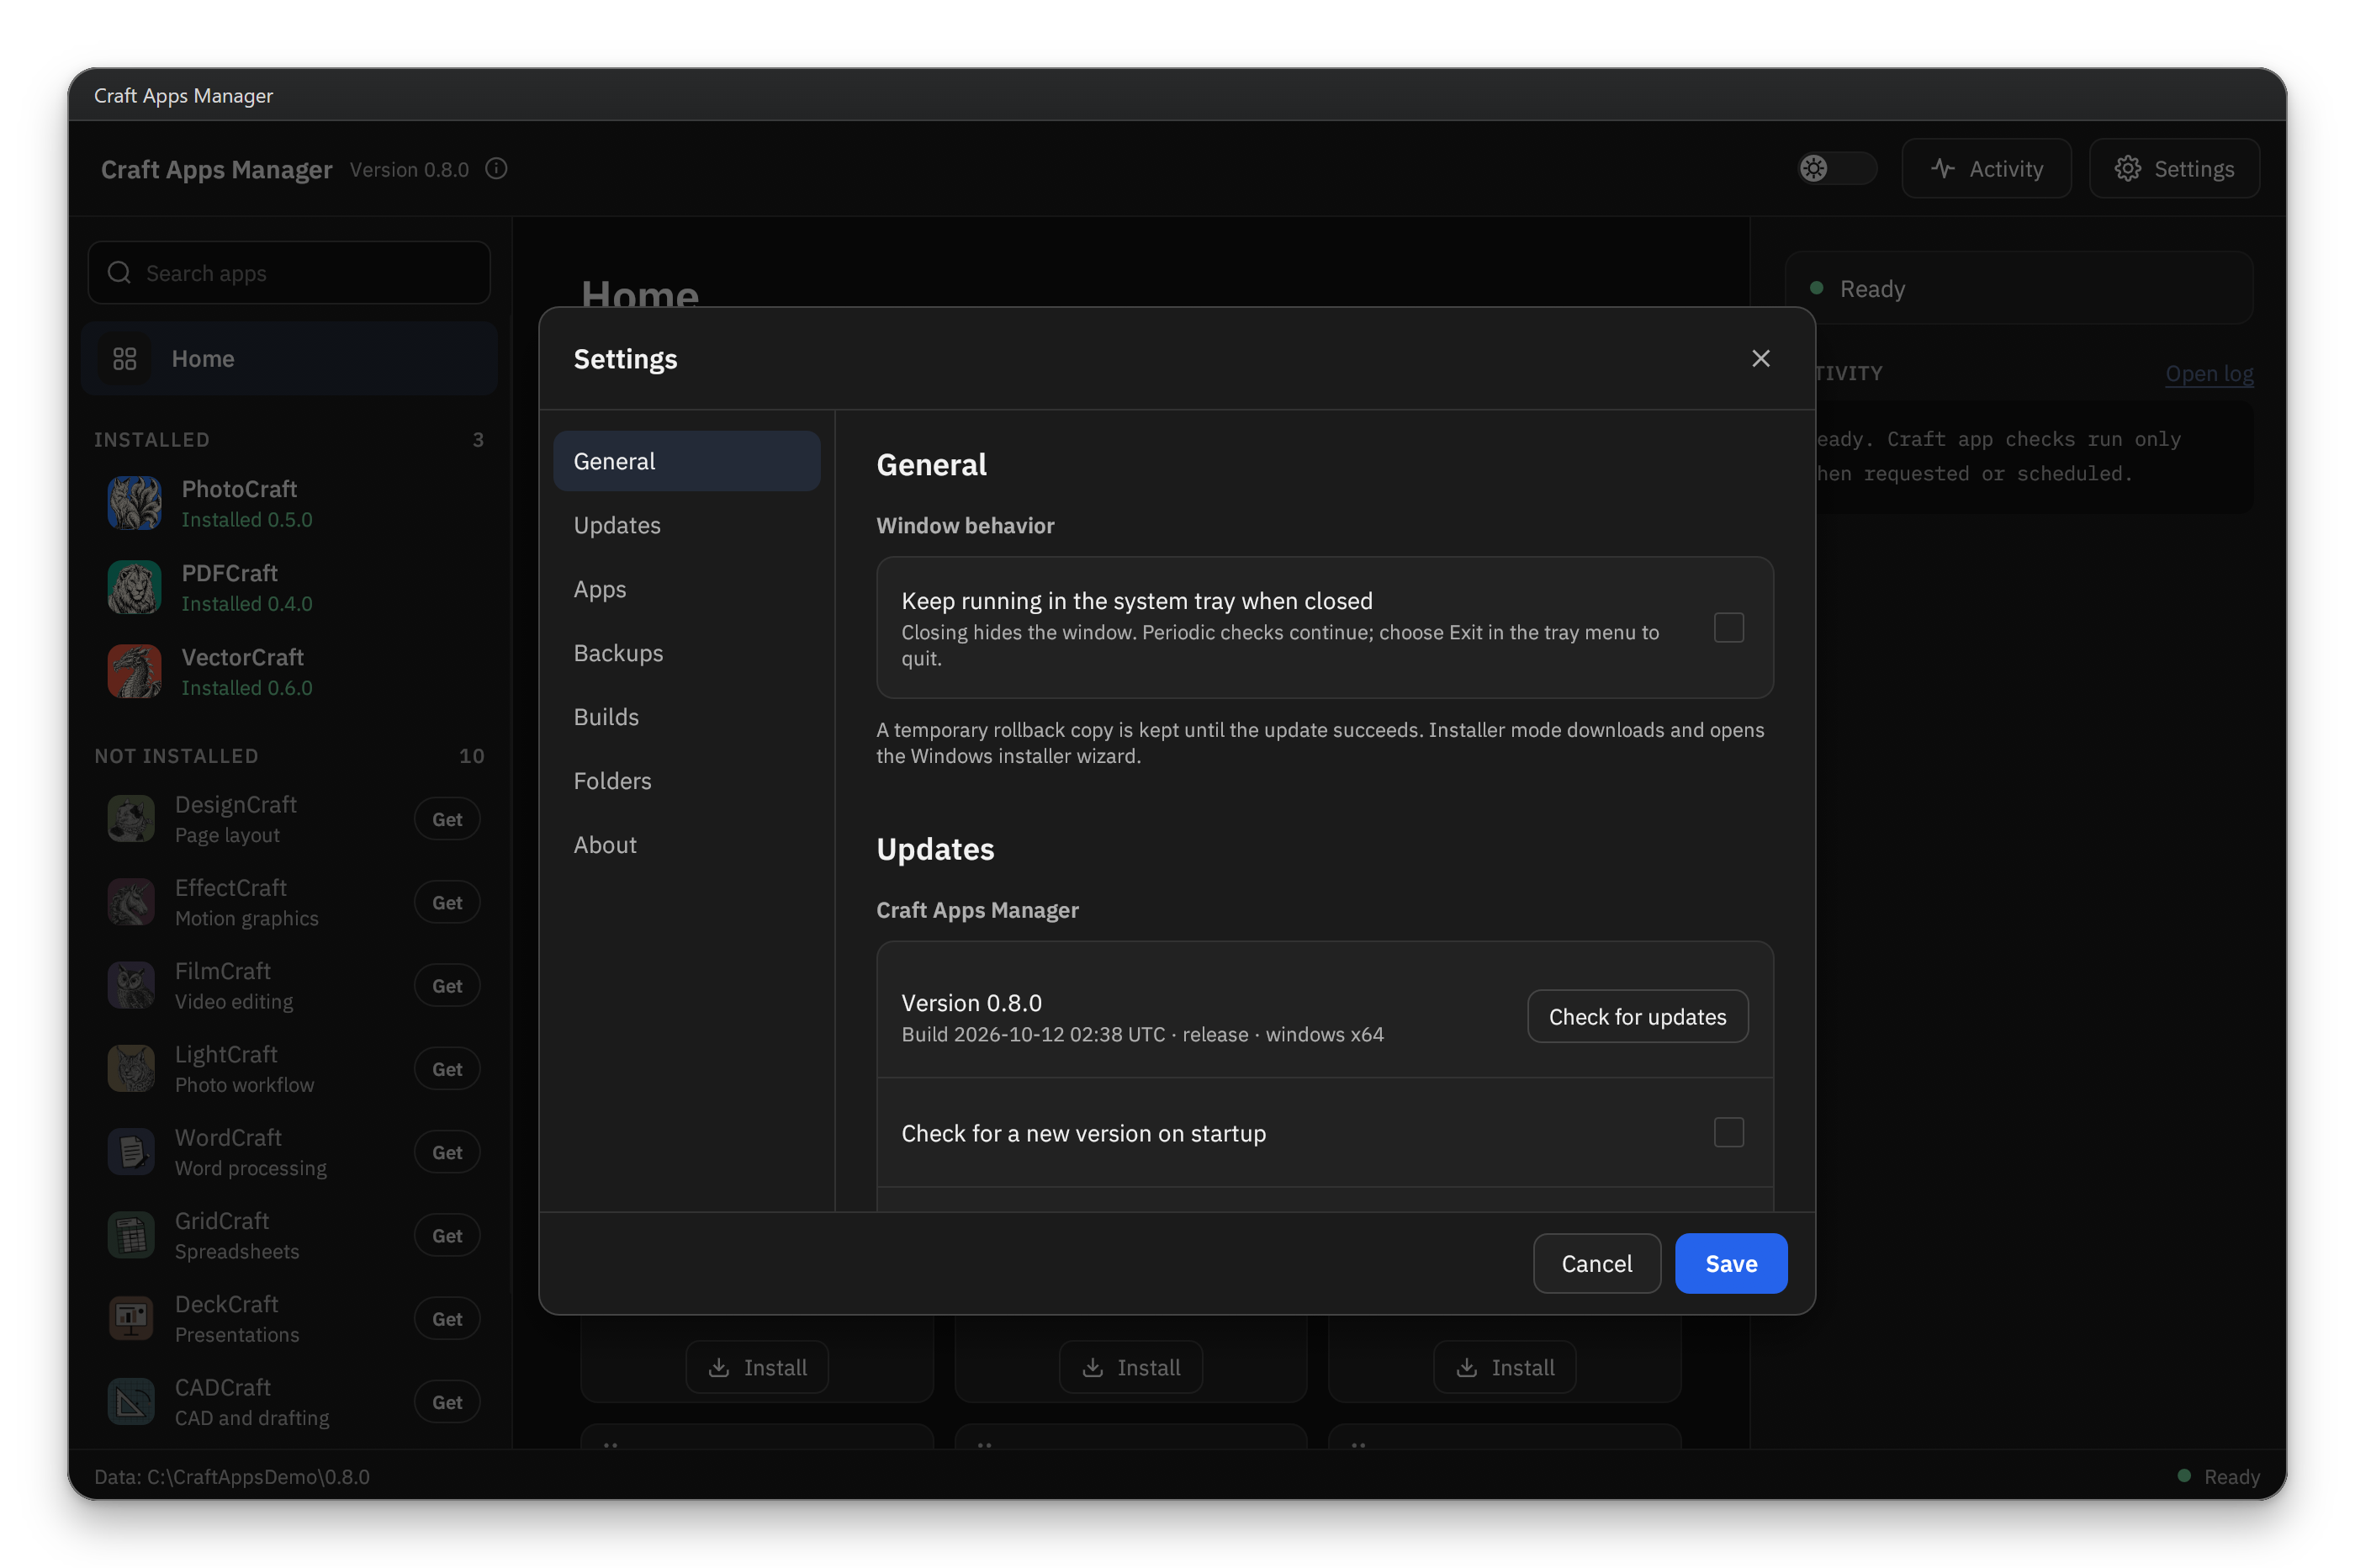The height and width of the screenshot is (1568, 2355).
Task: Close the Settings dialog with X
Action: tap(1761, 359)
